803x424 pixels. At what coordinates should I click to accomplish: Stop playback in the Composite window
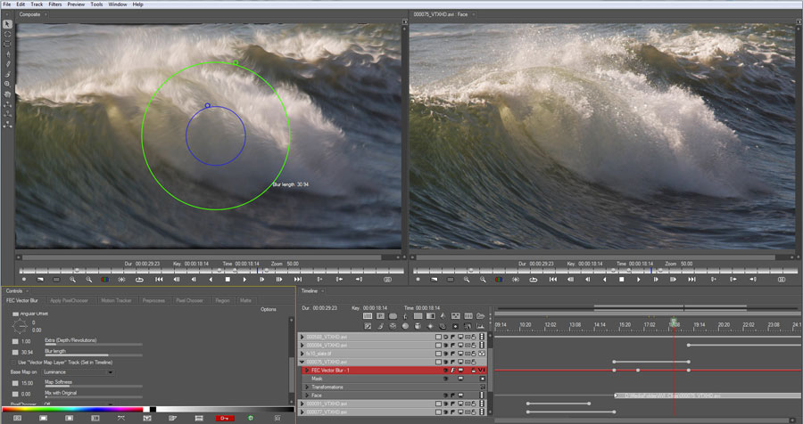228,280
